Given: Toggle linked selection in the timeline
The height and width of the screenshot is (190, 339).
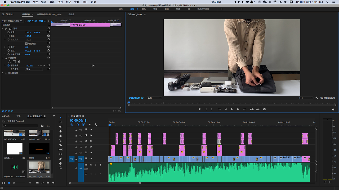Looking at the screenshot, I should (x=84, y=125).
